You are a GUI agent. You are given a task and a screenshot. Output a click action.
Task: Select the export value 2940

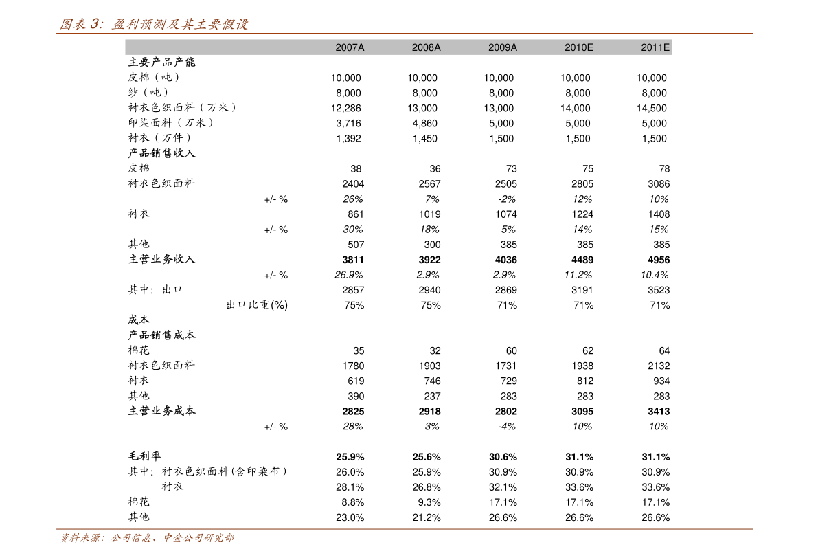tap(429, 290)
